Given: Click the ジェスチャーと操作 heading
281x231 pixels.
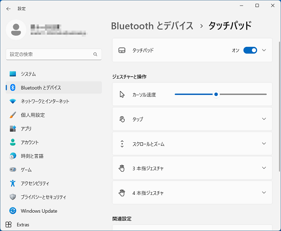Looking at the screenshot, I should click(129, 76).
